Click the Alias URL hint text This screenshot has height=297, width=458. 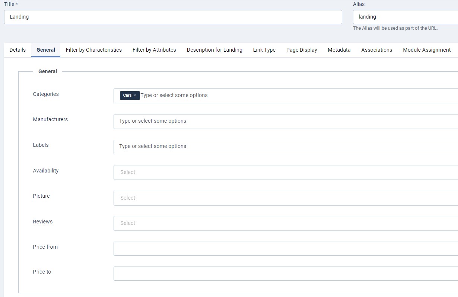coord(395,28)
